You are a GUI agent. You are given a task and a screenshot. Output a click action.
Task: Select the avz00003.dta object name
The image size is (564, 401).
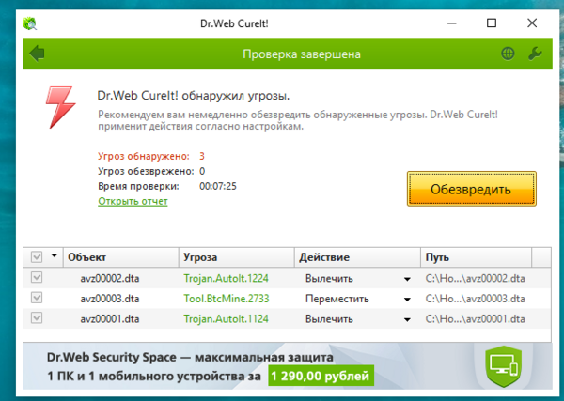pyautogui.click(x=110, y=299)
